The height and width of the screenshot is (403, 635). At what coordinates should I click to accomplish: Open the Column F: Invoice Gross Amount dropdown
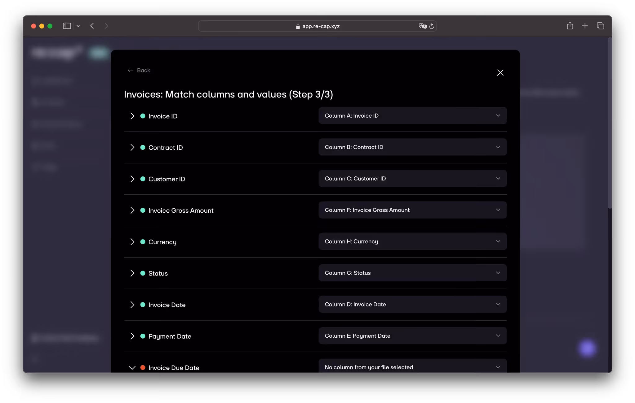412,210
